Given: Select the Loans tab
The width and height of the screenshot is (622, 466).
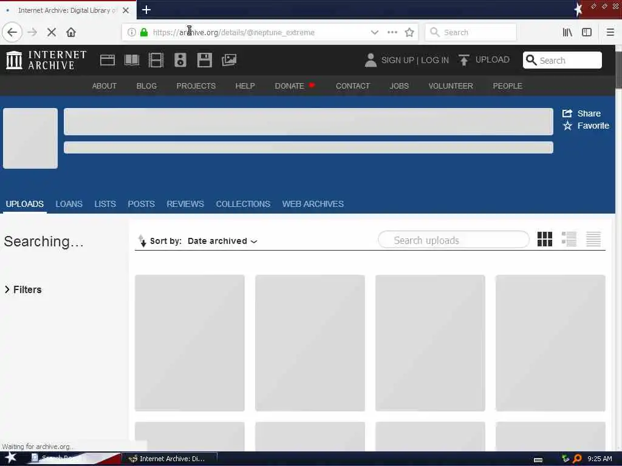Looking at the screenshot, I should pyautogui.click(x=69, y=204).
